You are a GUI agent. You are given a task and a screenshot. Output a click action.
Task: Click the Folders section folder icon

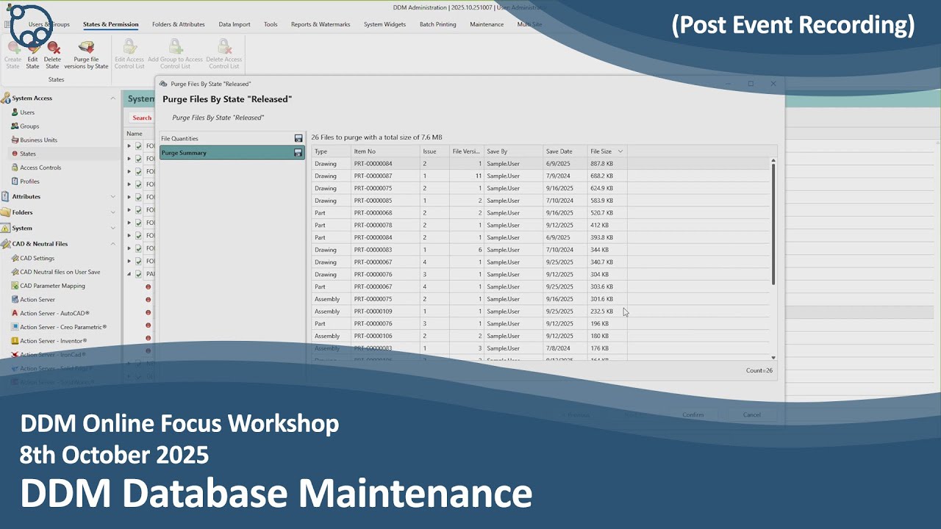6,212
